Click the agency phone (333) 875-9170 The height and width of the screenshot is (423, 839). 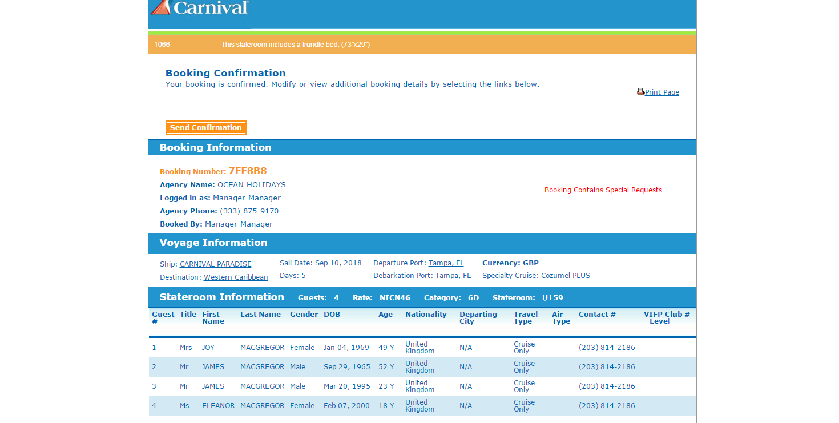point(249,211)
